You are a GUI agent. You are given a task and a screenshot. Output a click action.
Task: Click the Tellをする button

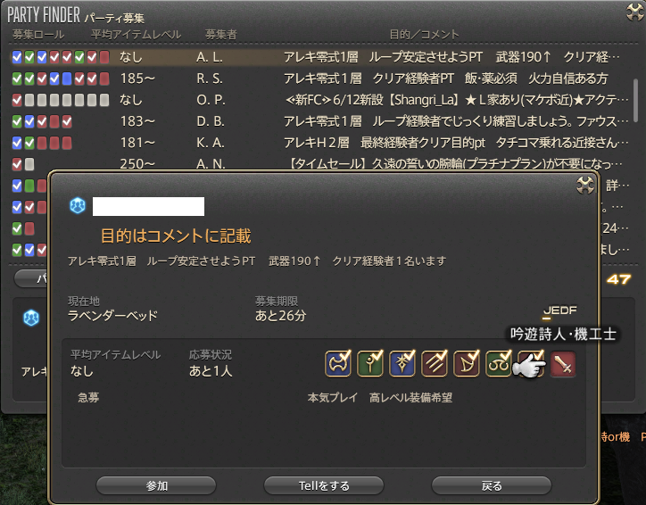pos(324,485)
